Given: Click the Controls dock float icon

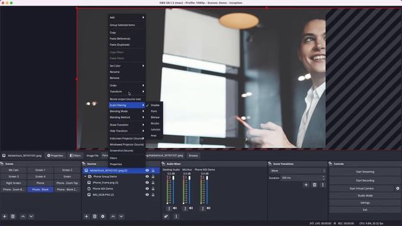Looking at the screenshot, I should pos(330,164).
